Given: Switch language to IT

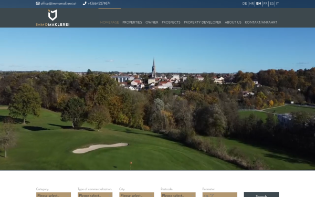Looking at the screenshot, I should pyautogui.click(x=277, y=4).
